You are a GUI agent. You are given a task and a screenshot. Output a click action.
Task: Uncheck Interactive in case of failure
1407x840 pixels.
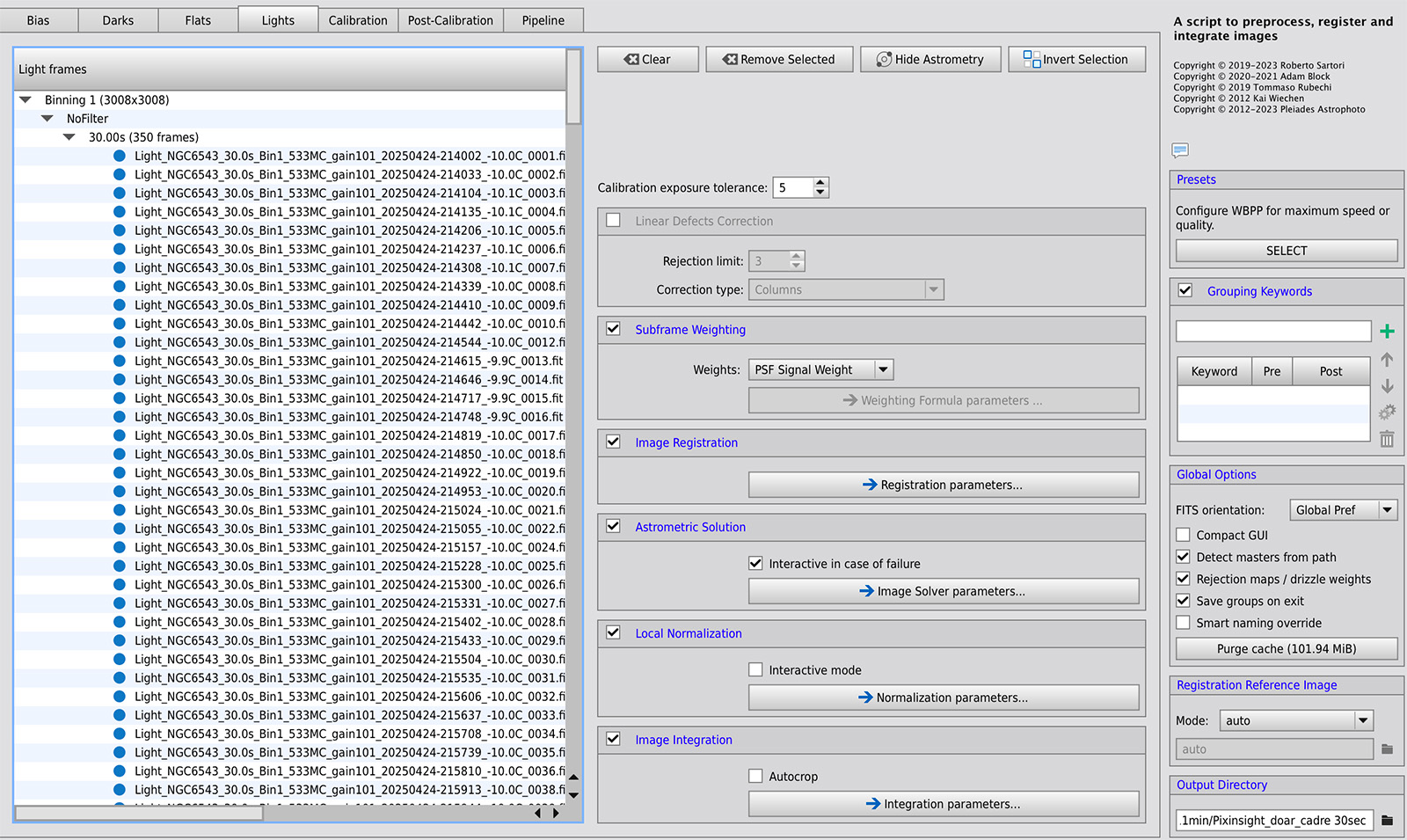click(755, 563)
